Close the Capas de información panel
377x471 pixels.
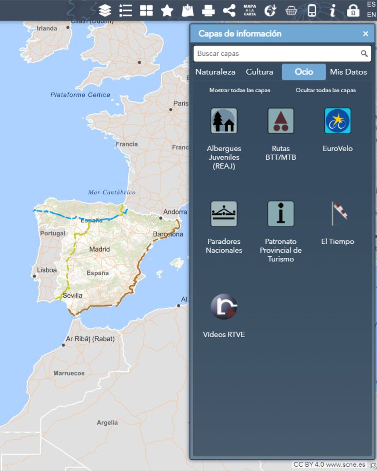point(366,34)
